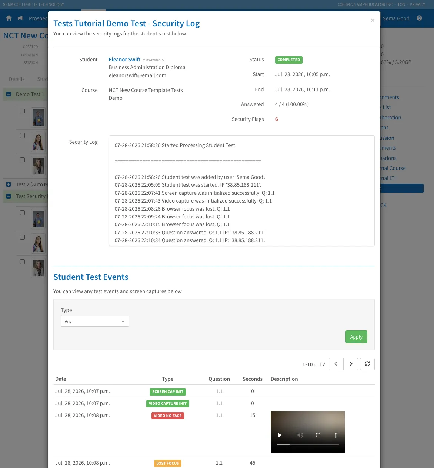434x468 pixels.
Task: Open the home icon in the navbar
Action: [x=9, y=18]
